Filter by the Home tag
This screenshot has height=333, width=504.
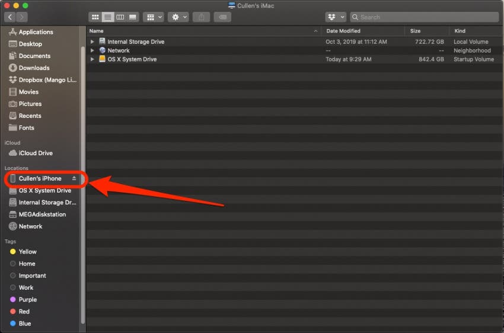(x=27, y=264)
